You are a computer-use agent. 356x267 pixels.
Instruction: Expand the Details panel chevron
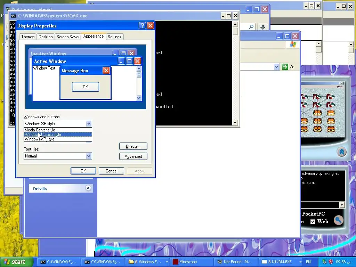click(x=88, y=188)
